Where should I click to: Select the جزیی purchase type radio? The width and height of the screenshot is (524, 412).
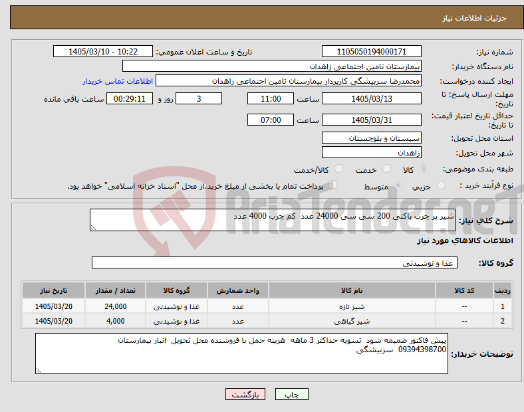pyautogui.click(x=441, y=185)
